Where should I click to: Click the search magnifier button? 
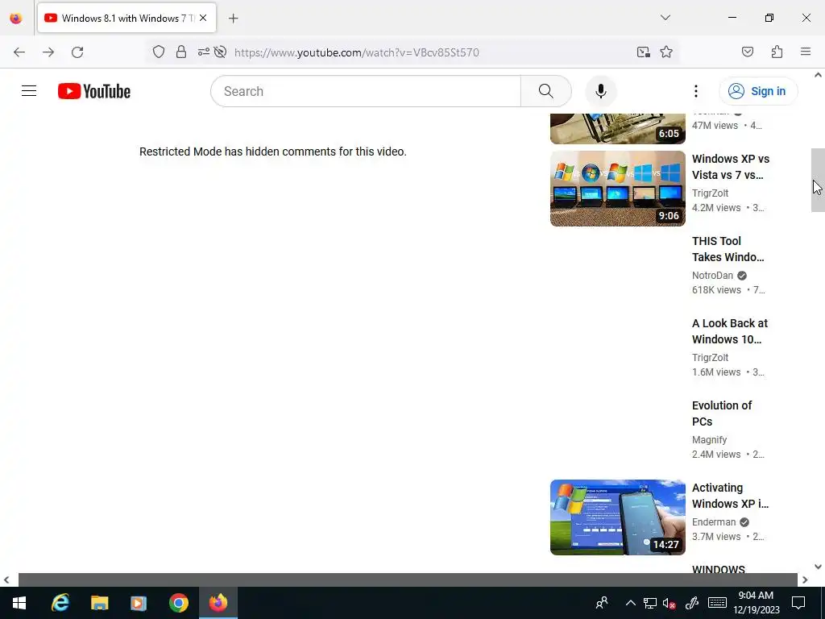click(545, 91)
